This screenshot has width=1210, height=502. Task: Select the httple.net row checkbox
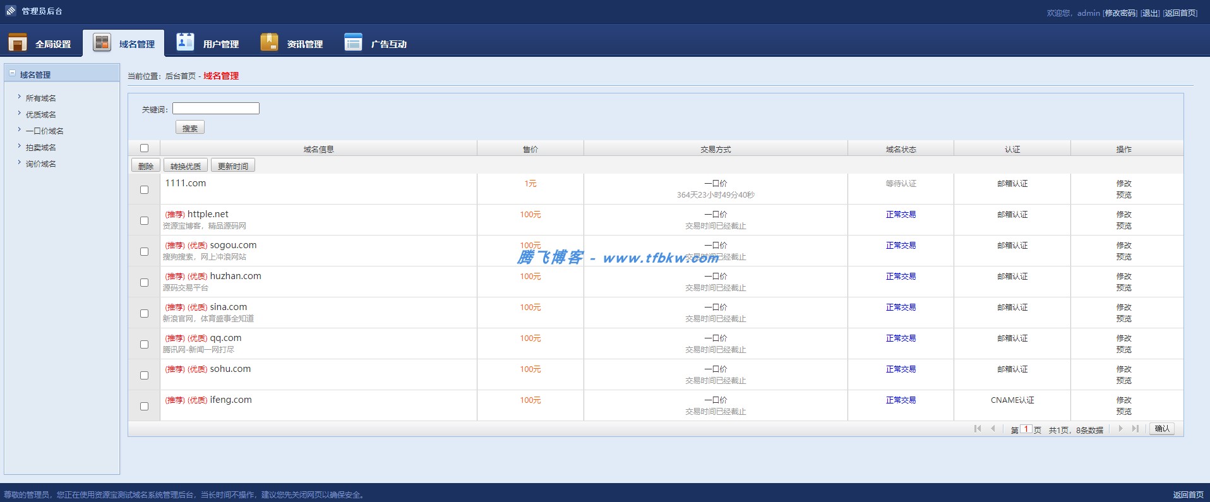click(144, 220)
